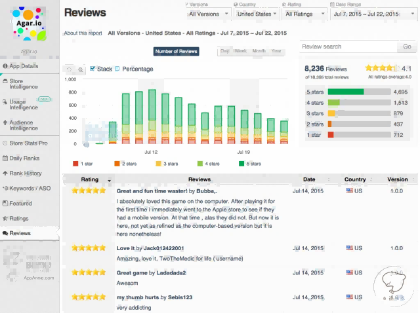This screenshot has height=313, width=420.
Task: Click US flag in Bubba review row
Action: point(349,191)
